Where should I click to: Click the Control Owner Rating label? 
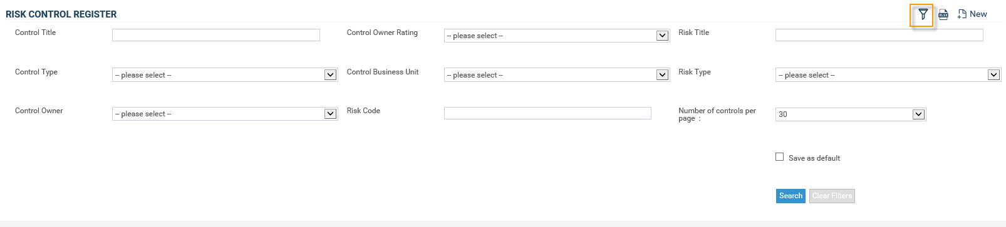pyautogui.click(x=382, y=33)
